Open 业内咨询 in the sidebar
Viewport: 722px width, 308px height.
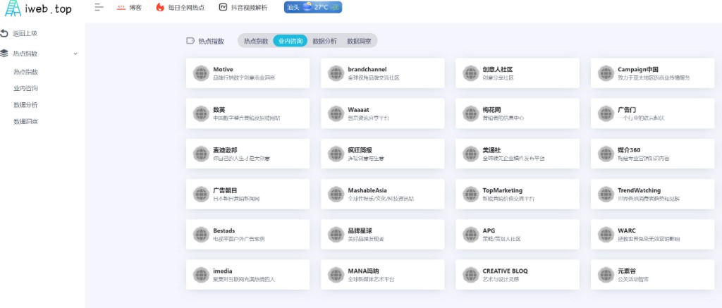coord(26,88)
